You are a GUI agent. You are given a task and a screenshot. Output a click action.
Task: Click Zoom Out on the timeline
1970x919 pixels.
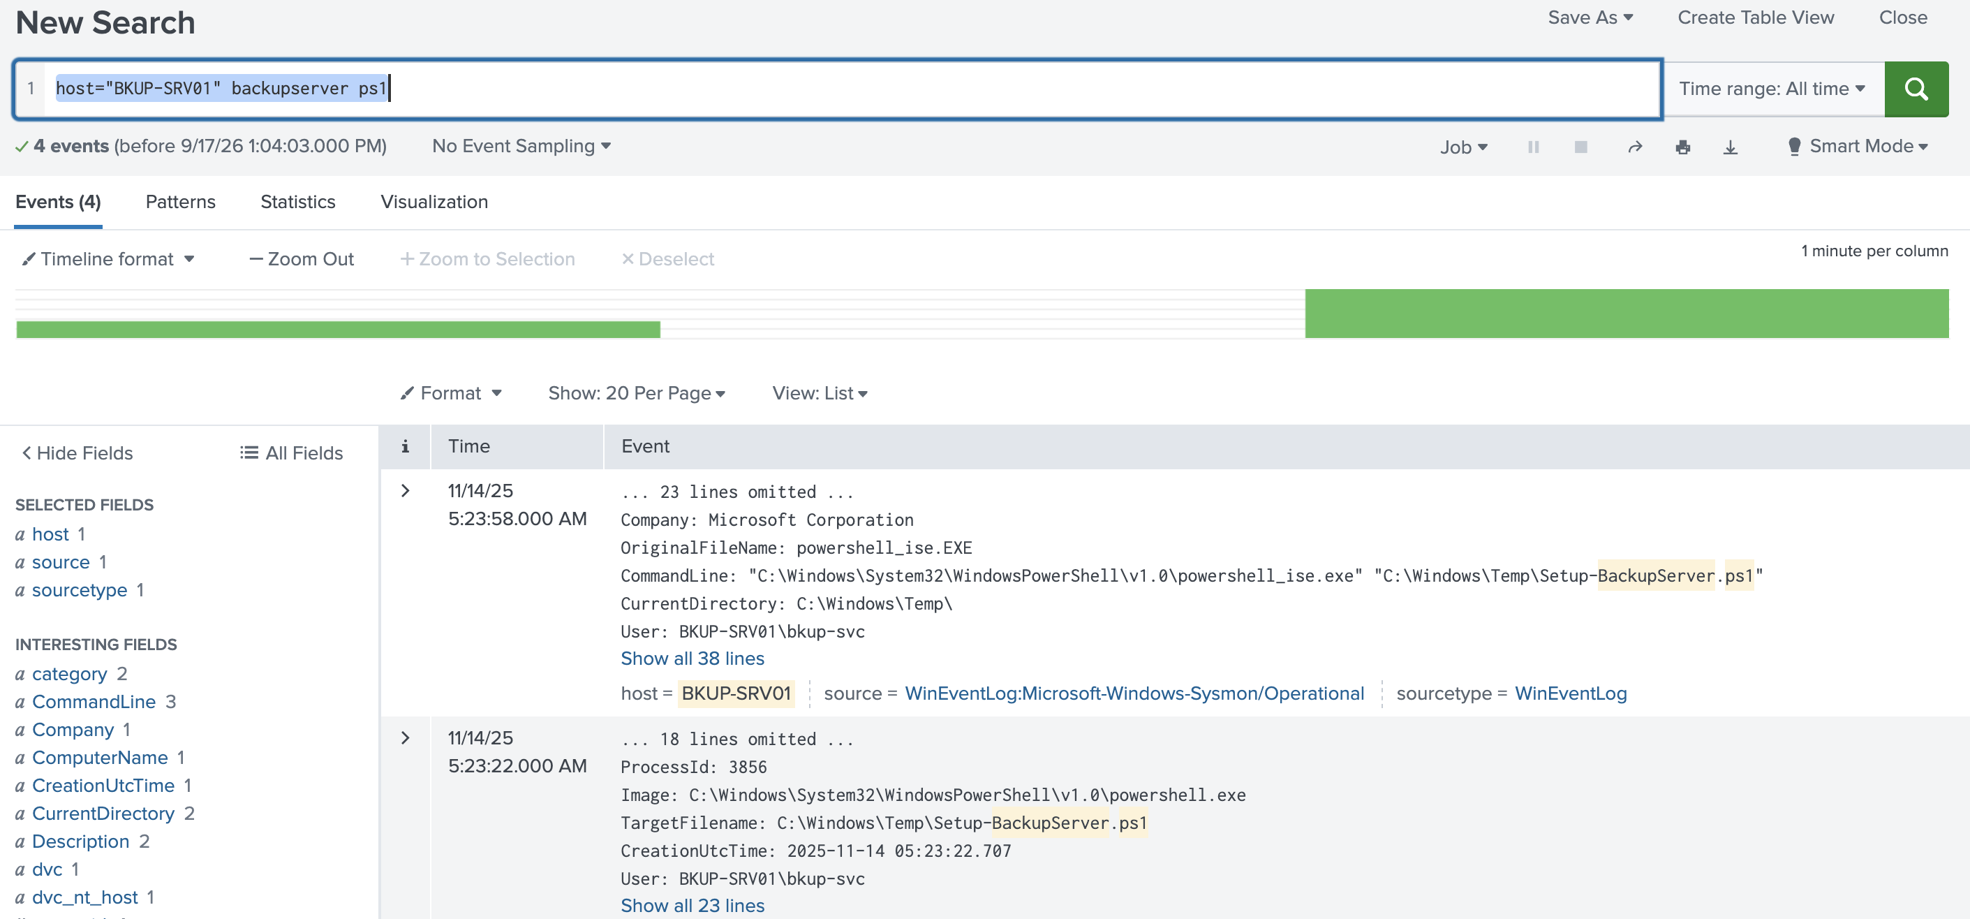pos(302,258)
